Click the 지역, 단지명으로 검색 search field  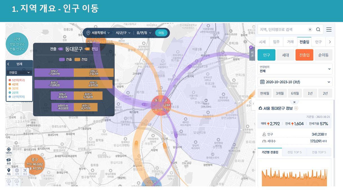282,29
